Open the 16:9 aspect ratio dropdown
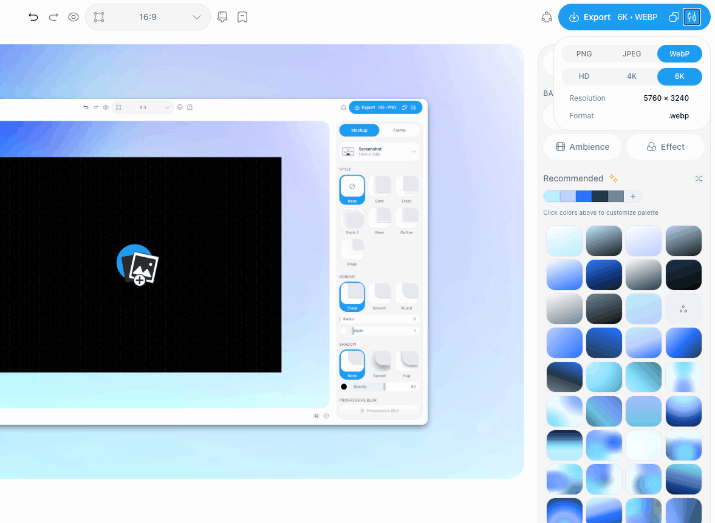 click(148, 18)
